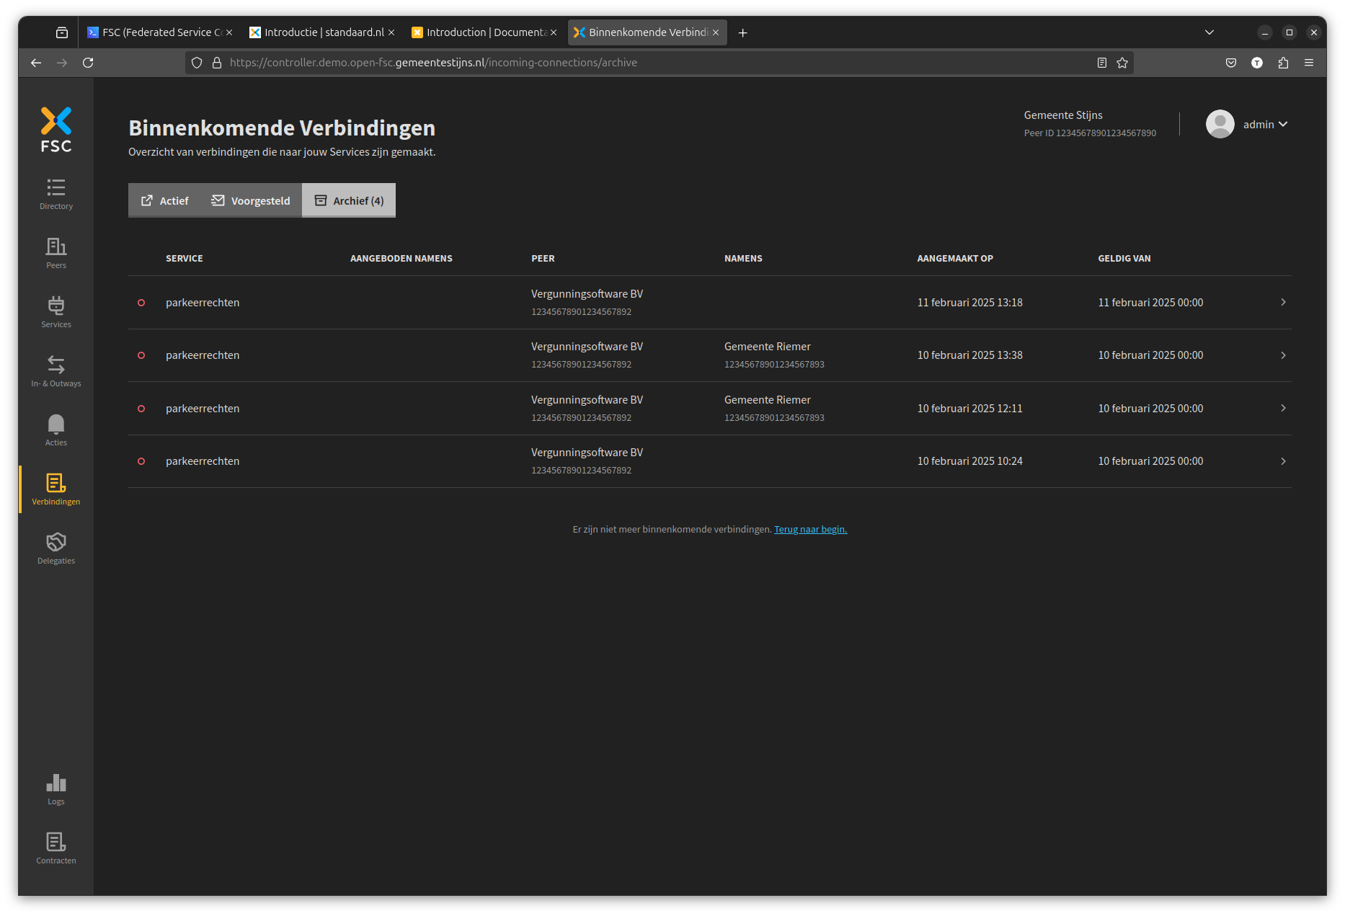The height and width of the screenshot is (916, 1345).
Task: Switch to the Voorgesteld tab
Action: pyautogui.click(x=251, y=200)
